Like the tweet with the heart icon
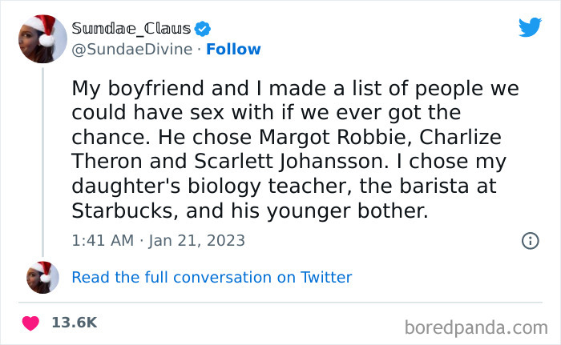Screen dimensions: 561x345 coord(30,323)
